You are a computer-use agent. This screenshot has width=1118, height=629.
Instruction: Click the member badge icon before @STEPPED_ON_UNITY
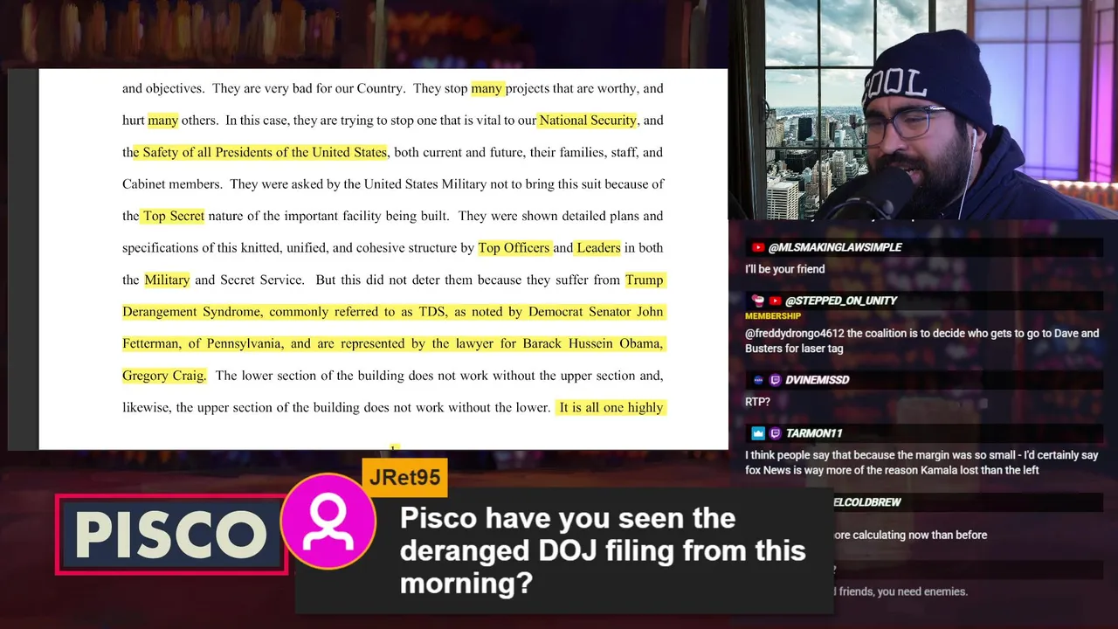[758, 301]
